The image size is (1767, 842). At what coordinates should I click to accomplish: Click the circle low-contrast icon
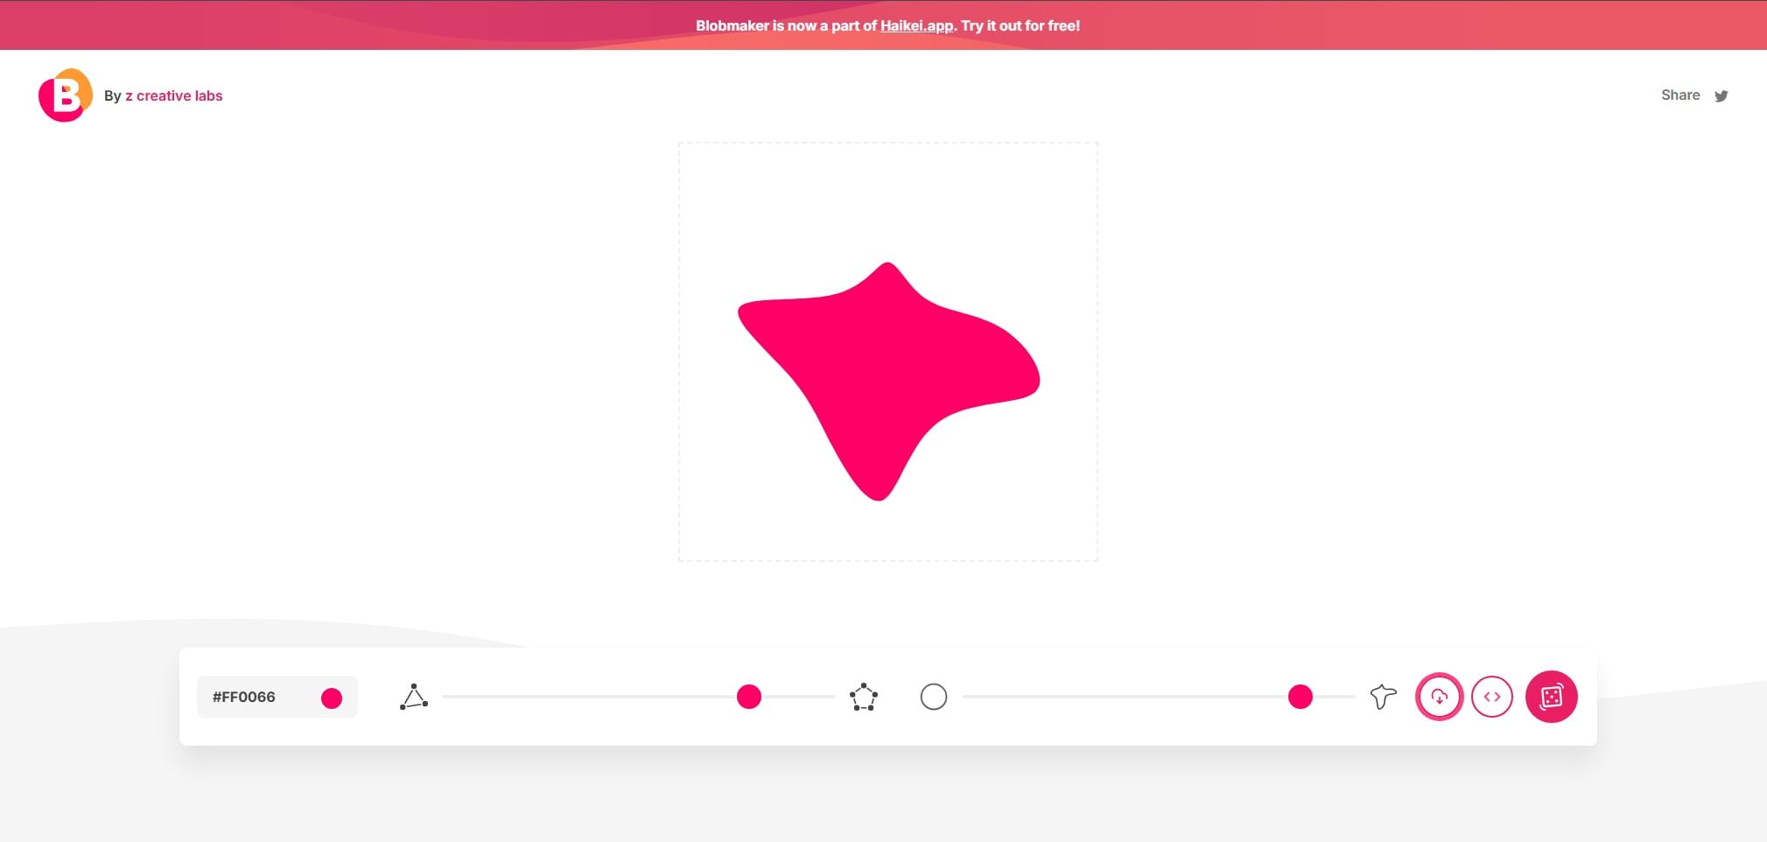tap(934, 697)
